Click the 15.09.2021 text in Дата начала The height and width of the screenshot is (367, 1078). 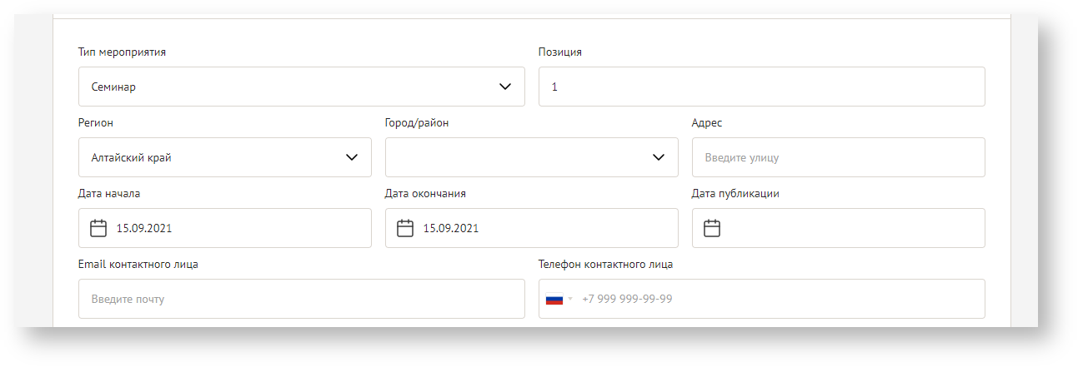(144, 228)
